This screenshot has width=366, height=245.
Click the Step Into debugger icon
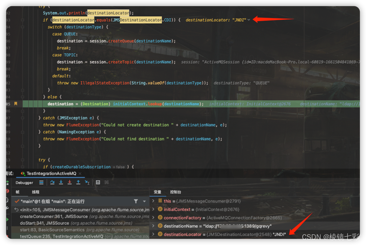coord(61,182)
